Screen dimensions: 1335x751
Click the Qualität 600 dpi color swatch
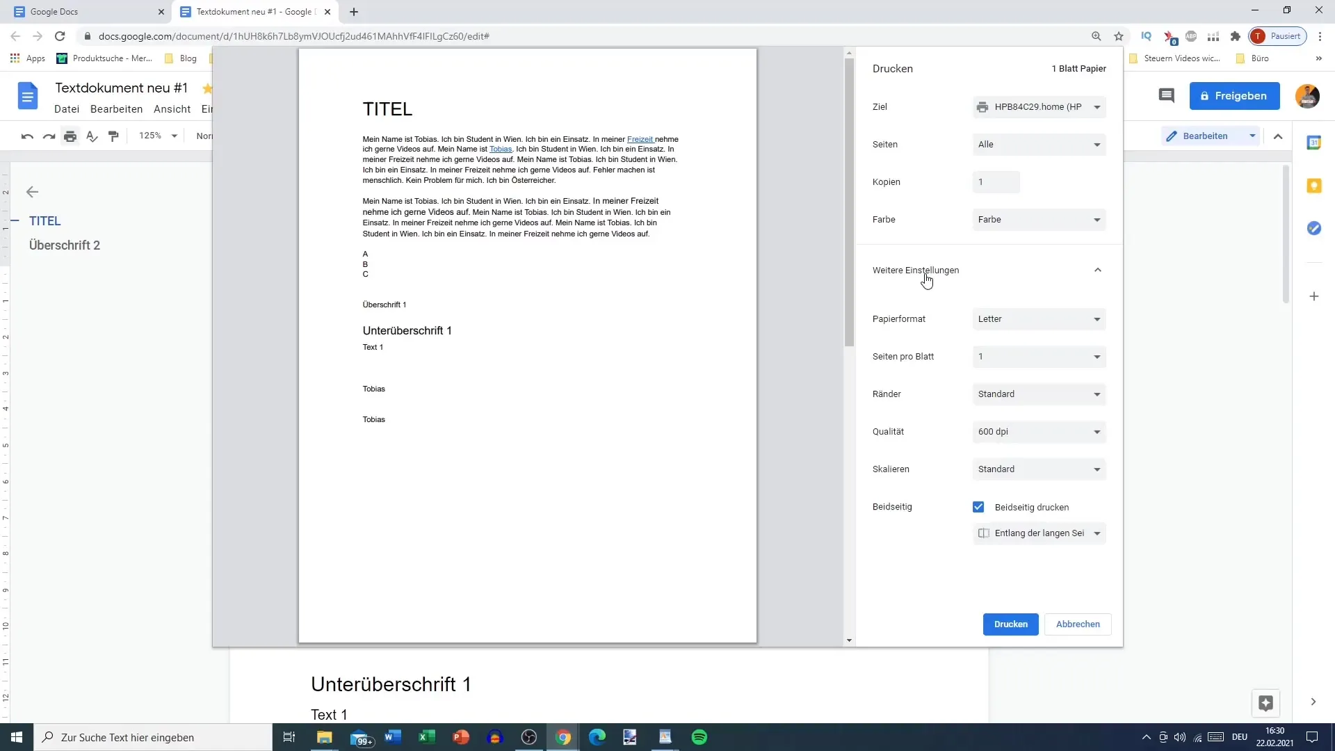(x=1039, y=431)
